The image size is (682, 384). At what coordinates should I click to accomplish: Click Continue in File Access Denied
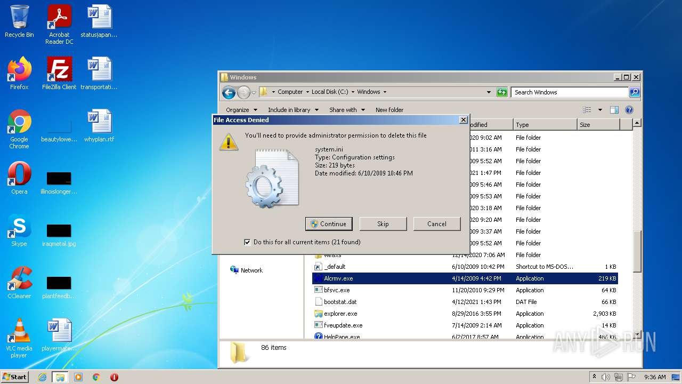[x=329, y=224]
